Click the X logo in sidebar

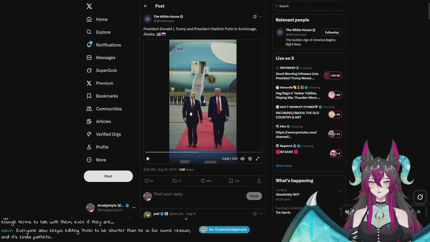click(89, 6)
